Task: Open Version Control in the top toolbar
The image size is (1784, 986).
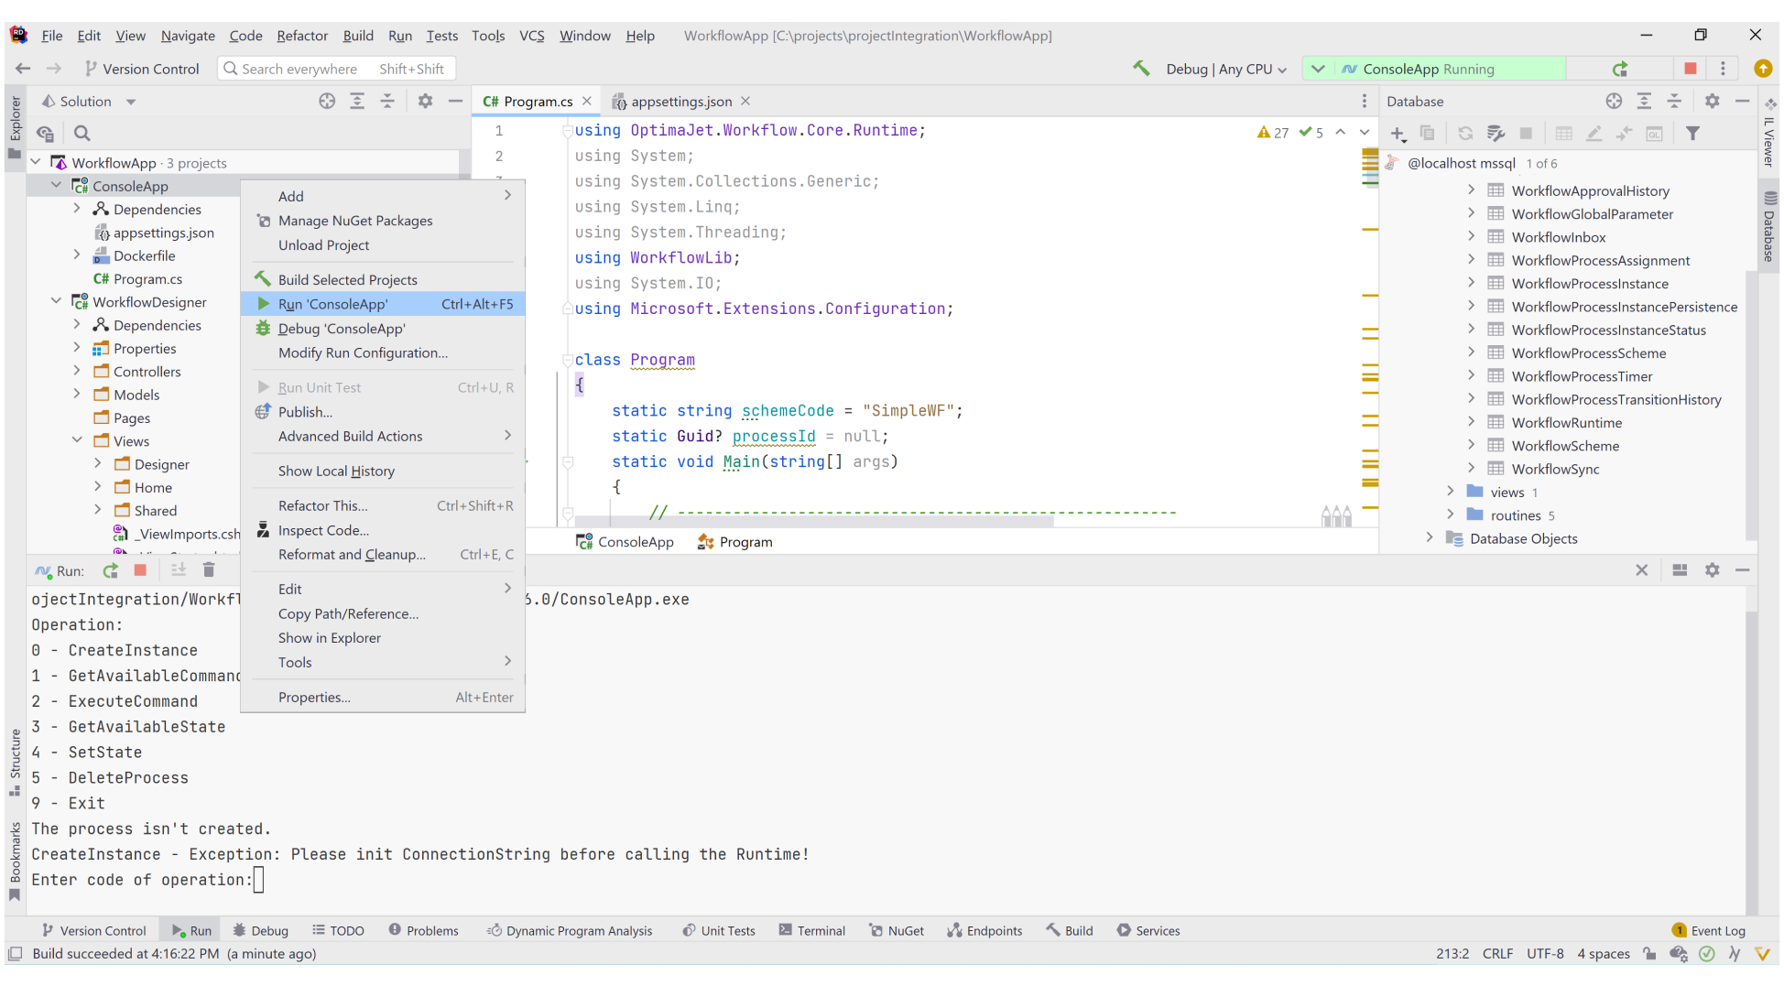Action: point(141,69)
